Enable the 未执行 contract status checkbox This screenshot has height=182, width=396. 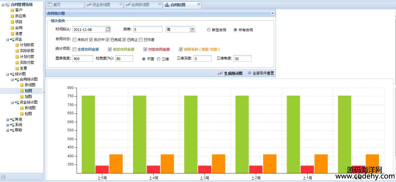[x=75, y=40]
